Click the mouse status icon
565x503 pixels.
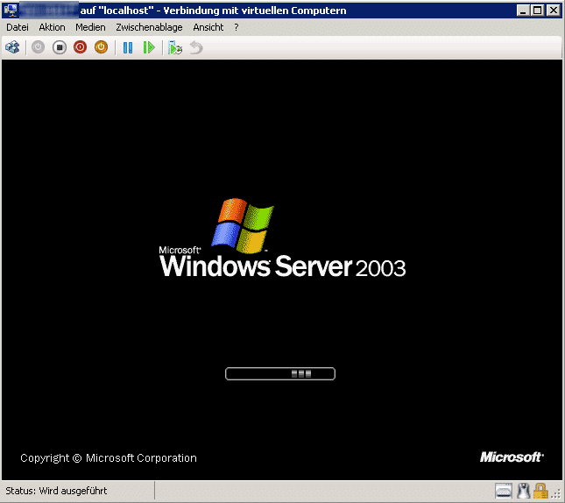(523, 491)
